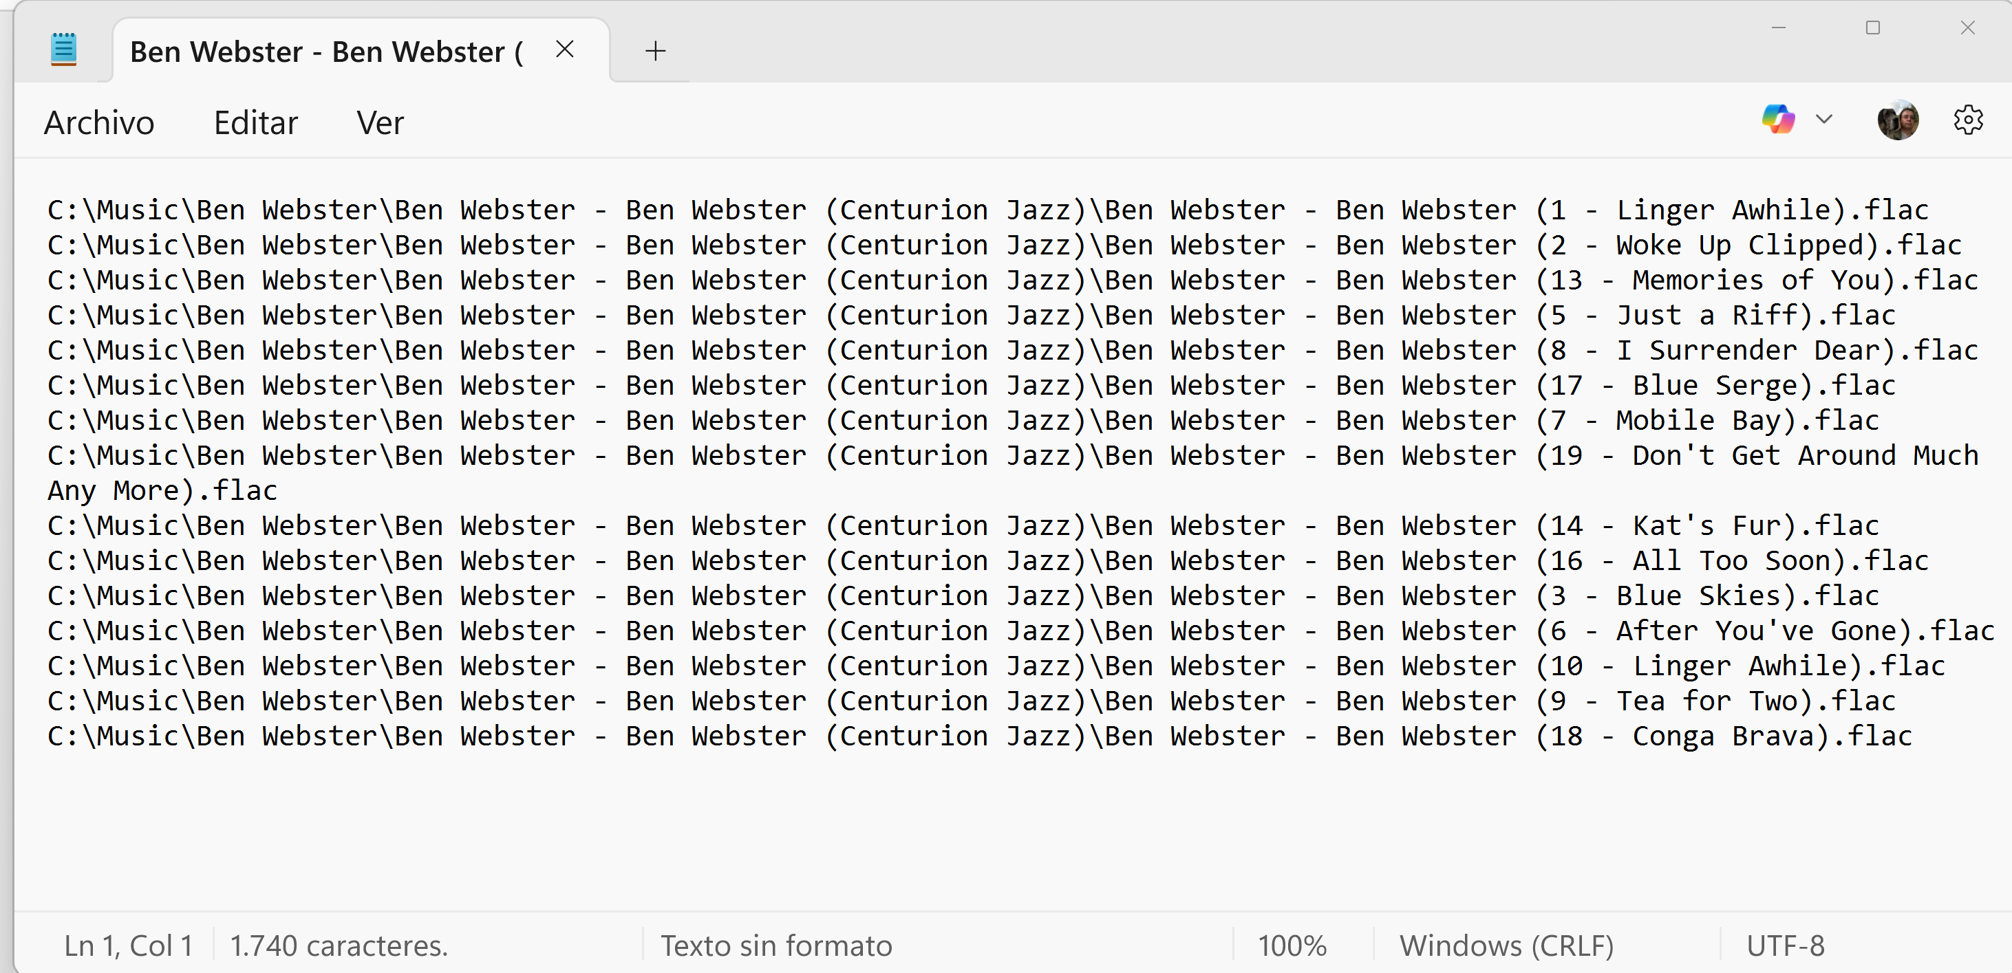This screenshot has width=2012, height=973.
Task: Open the Archivo menu
Action: click(x=99, y=123)
